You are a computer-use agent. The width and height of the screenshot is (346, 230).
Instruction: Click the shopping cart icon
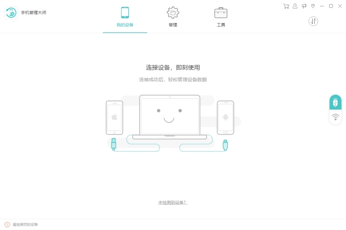286,6
